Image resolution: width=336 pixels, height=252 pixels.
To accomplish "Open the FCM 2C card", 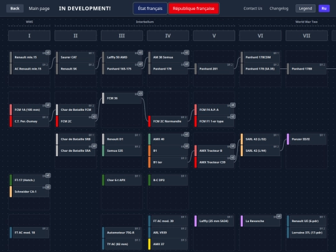I will (75, 121).
